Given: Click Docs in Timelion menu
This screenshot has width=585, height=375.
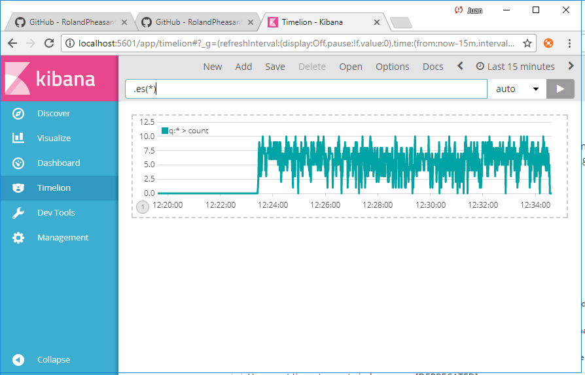Looking at the screenshot, I should pyautogui.click(x=433, y=67).
